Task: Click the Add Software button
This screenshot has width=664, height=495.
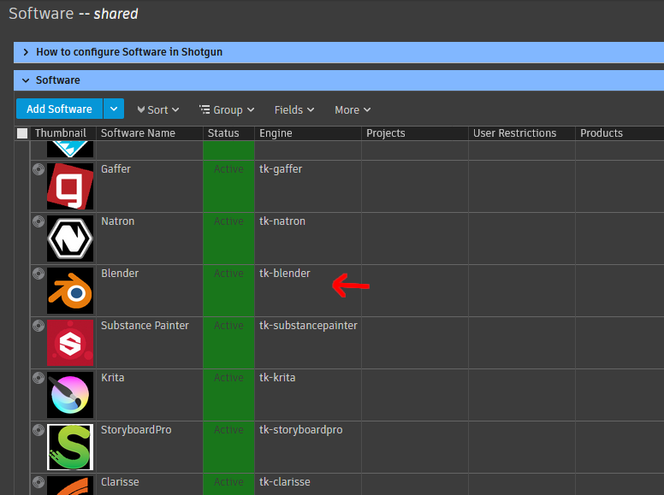Action: 59,109
